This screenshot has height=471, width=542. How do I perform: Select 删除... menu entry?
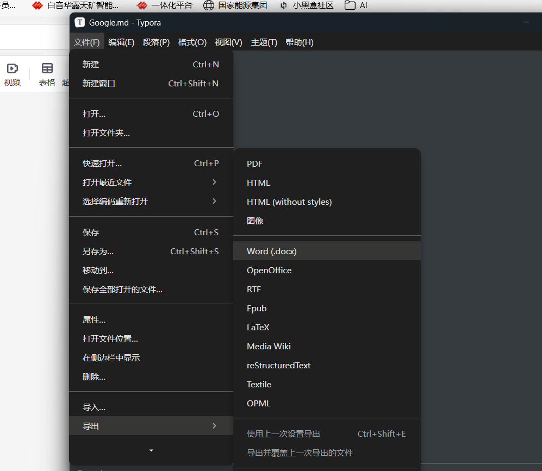pos(151,376)
